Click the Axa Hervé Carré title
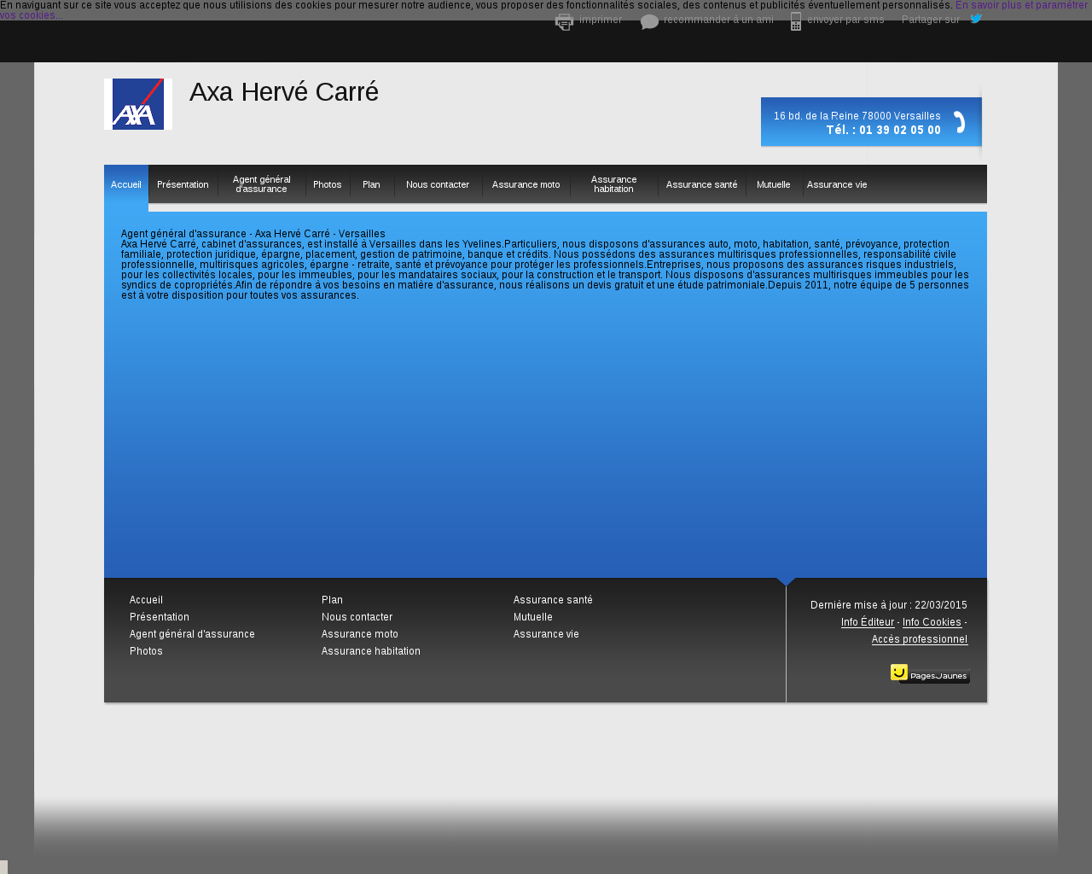The width and height of the screenshot is (1092, 874). (284, 91)
